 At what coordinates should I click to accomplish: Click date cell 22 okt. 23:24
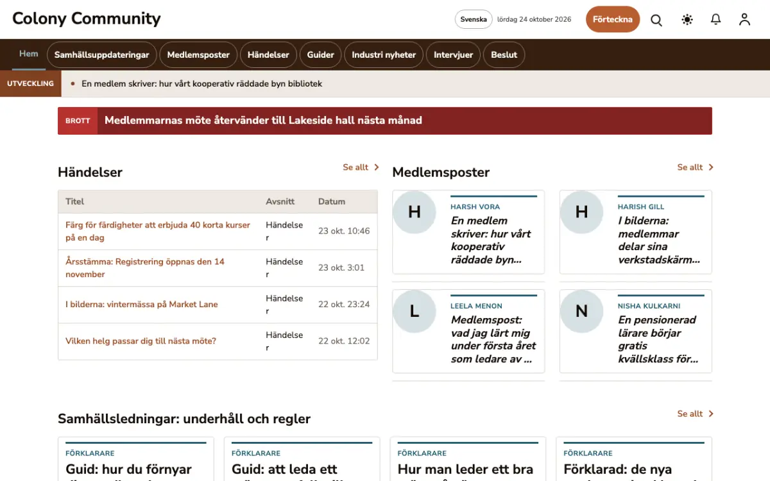[x=344, y=304]
